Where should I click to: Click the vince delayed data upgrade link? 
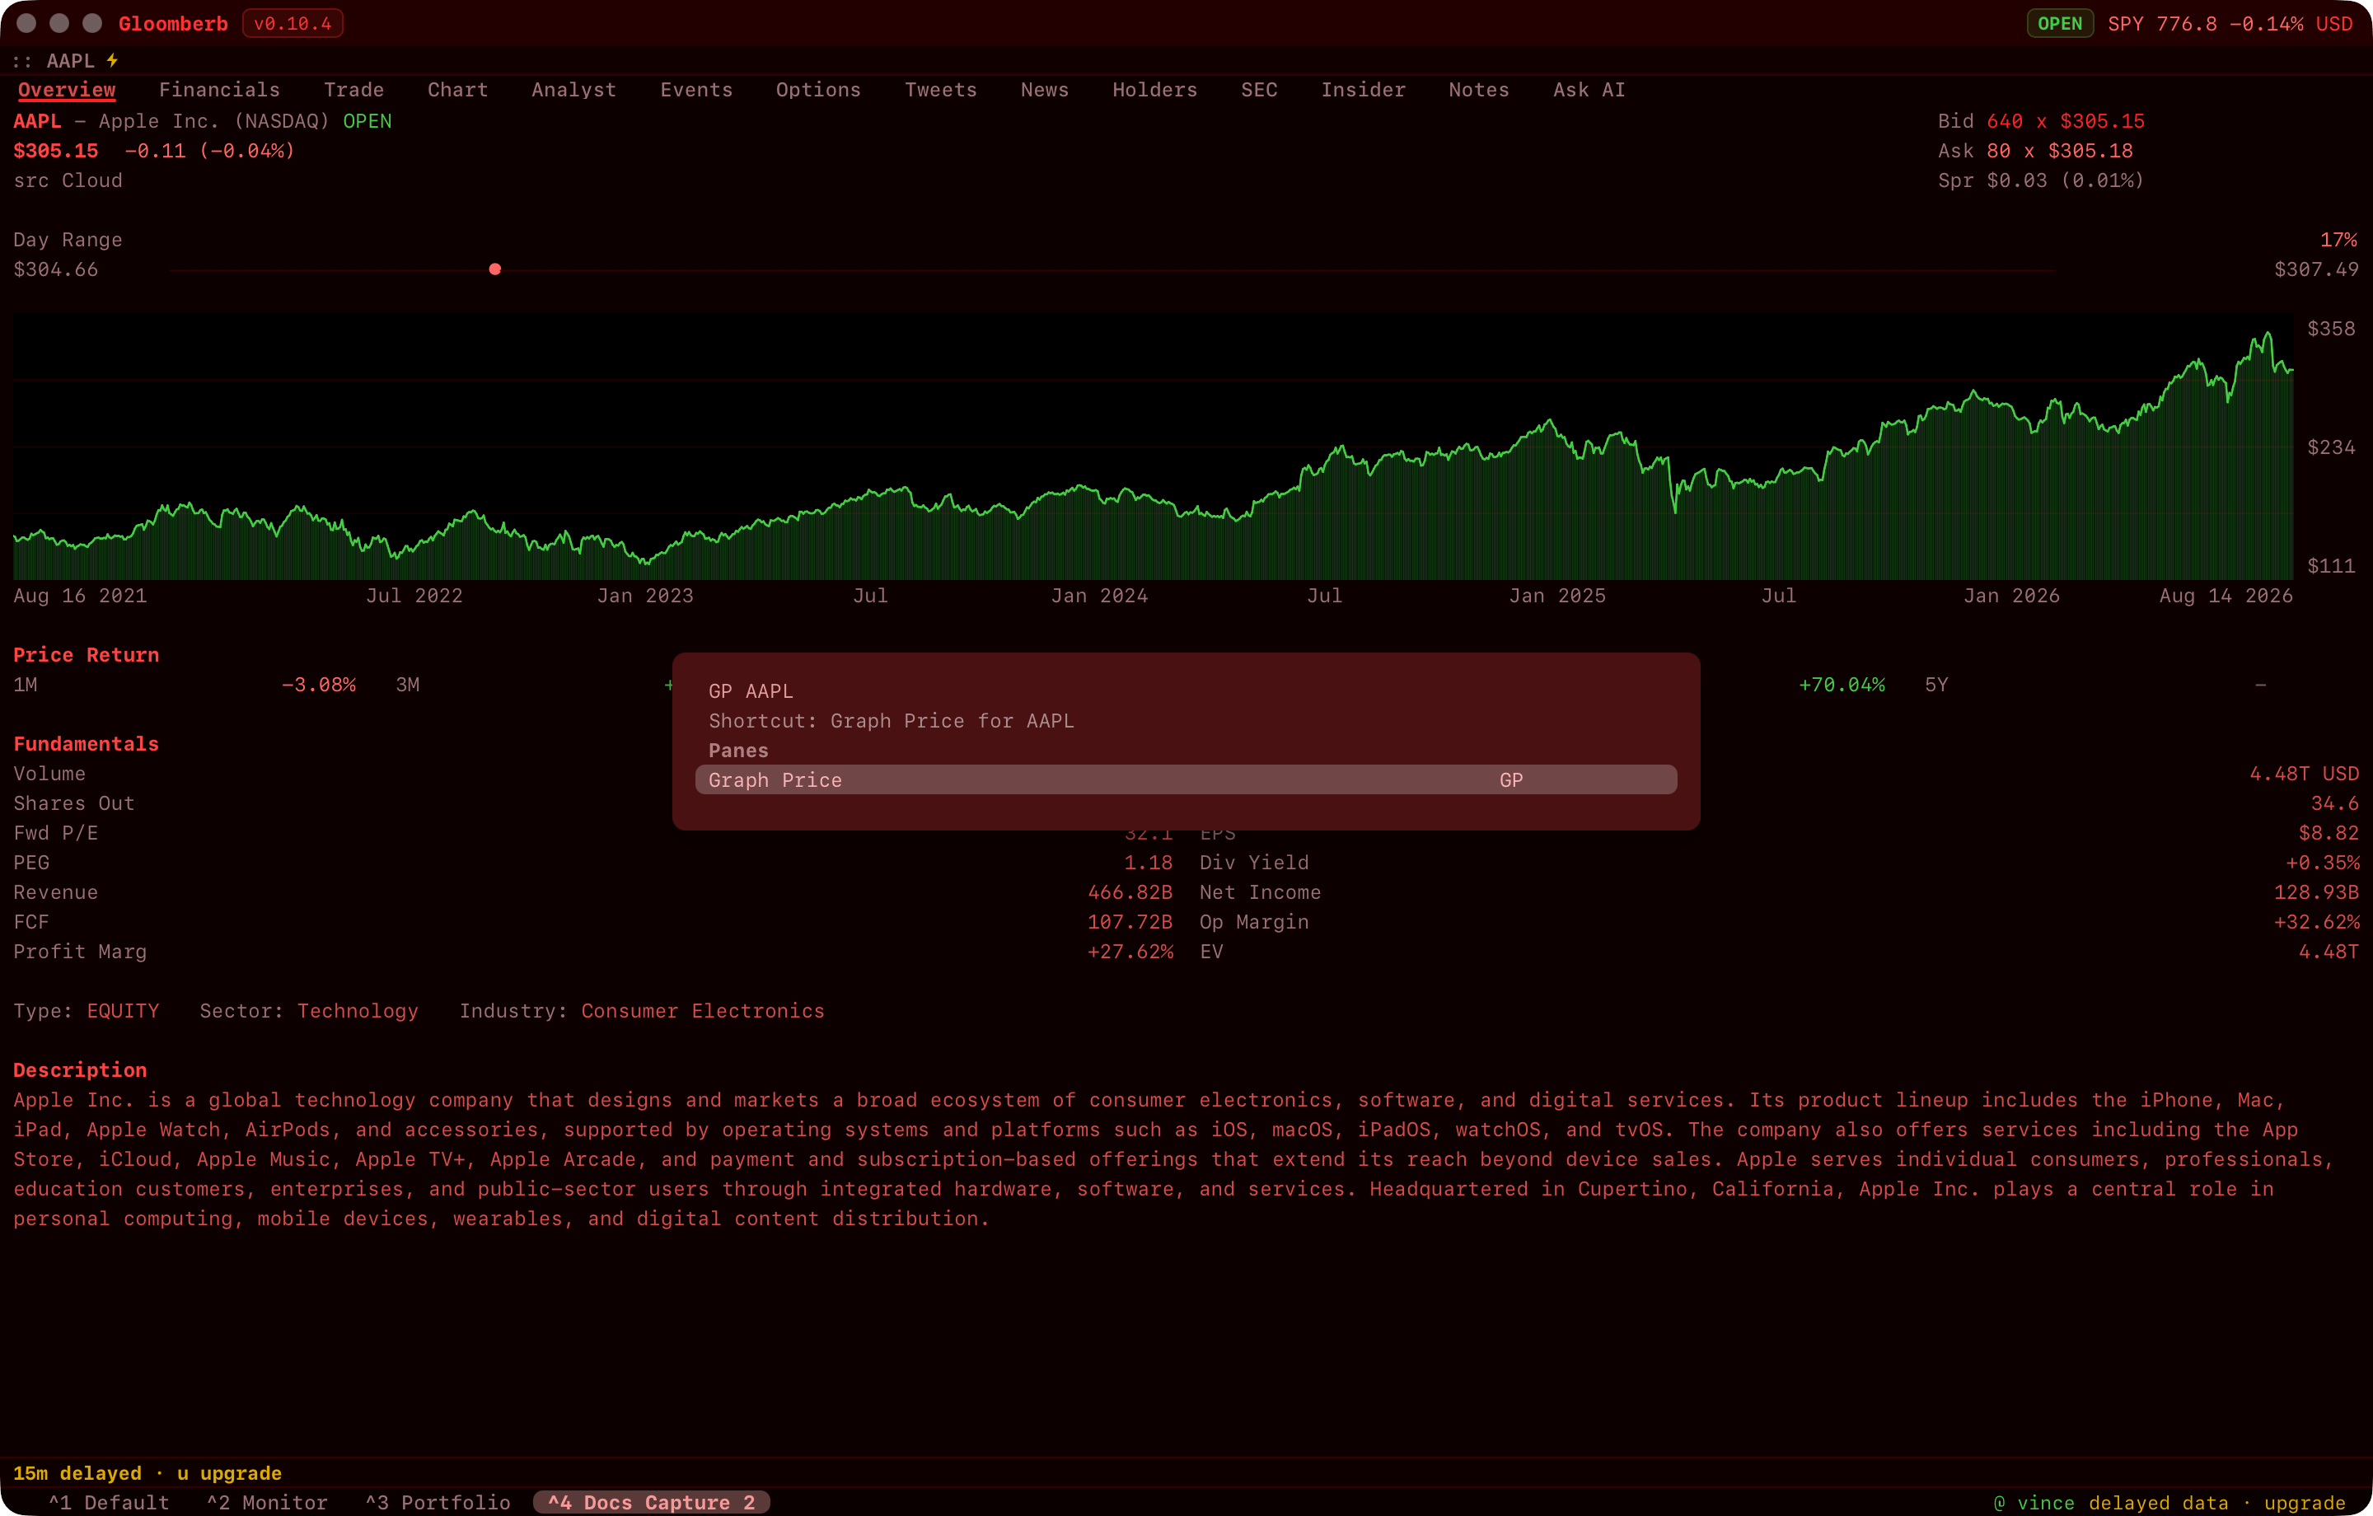[2169, 1502]
